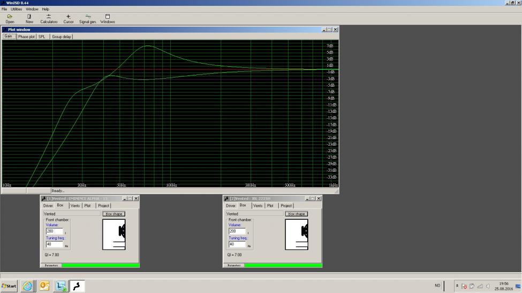Click Tuning freq field in JBL window
Screen dimensions: 522x293
[237, 244]
